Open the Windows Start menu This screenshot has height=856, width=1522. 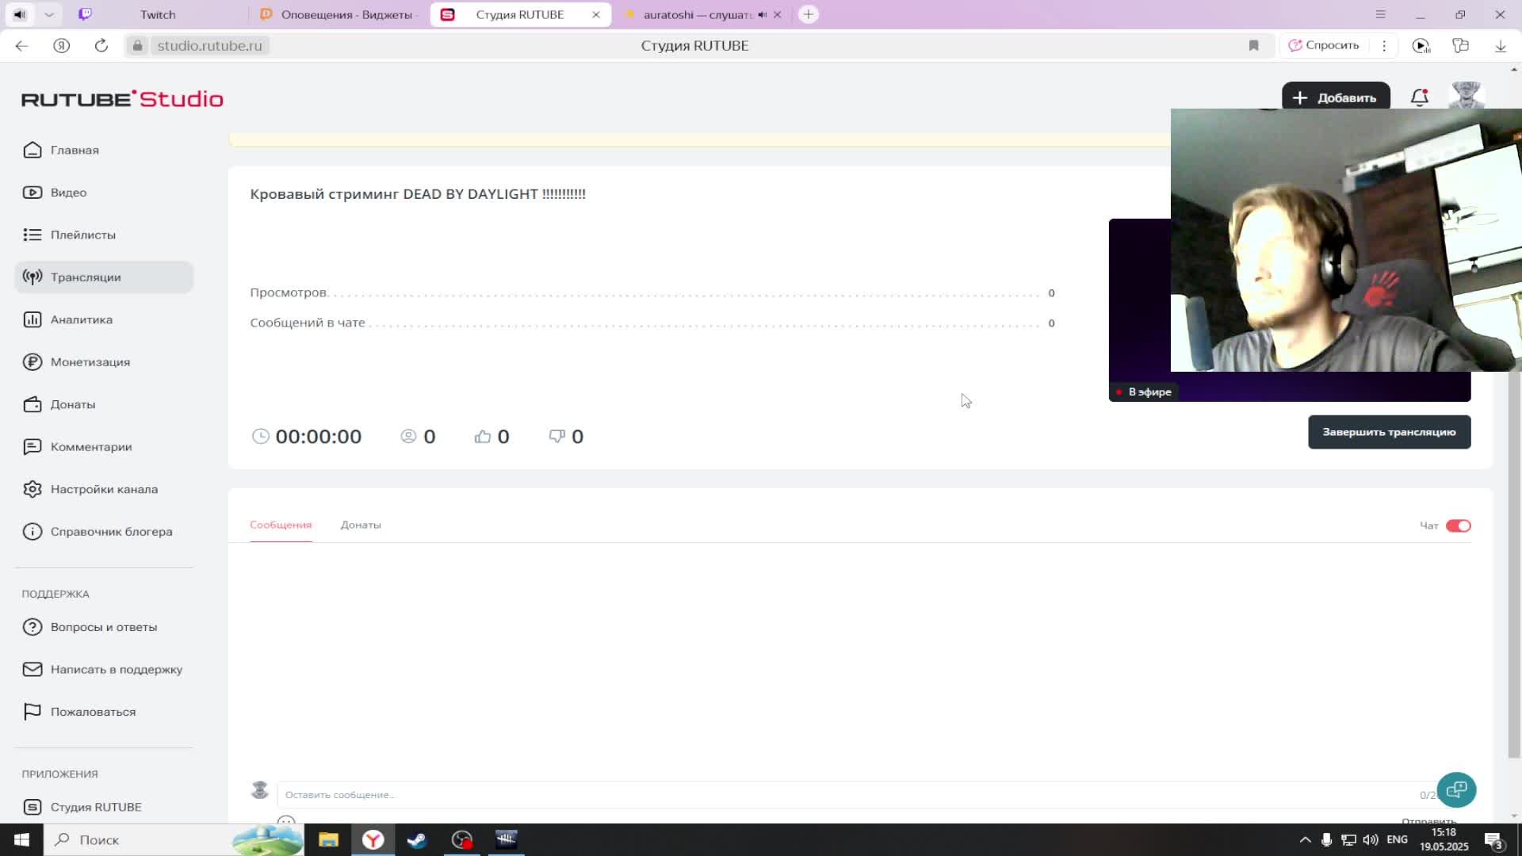(x=21, y=839)
